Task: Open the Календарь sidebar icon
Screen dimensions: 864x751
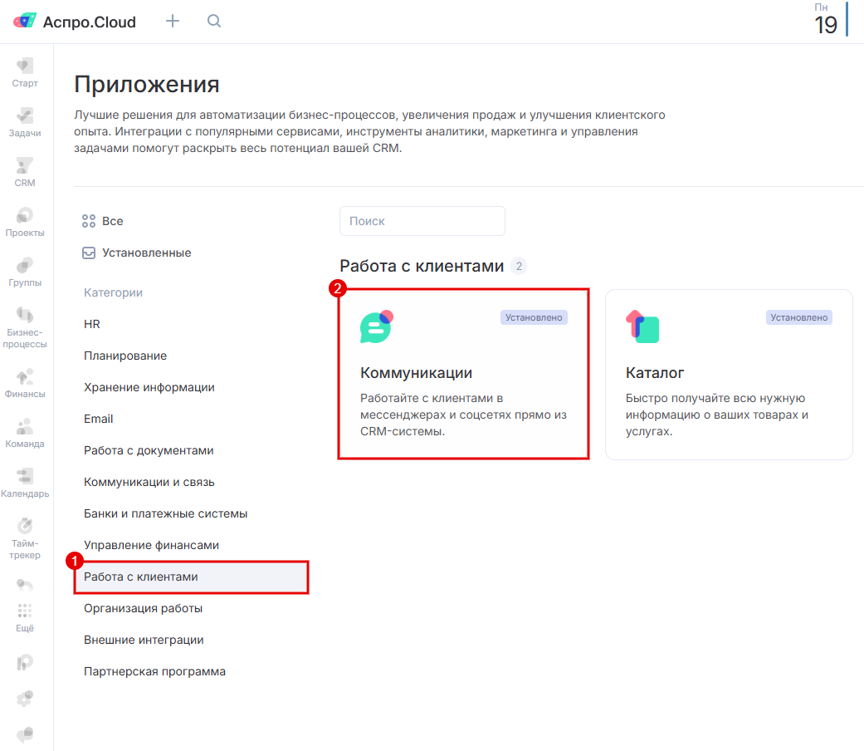Action: (x=25, y=481)
